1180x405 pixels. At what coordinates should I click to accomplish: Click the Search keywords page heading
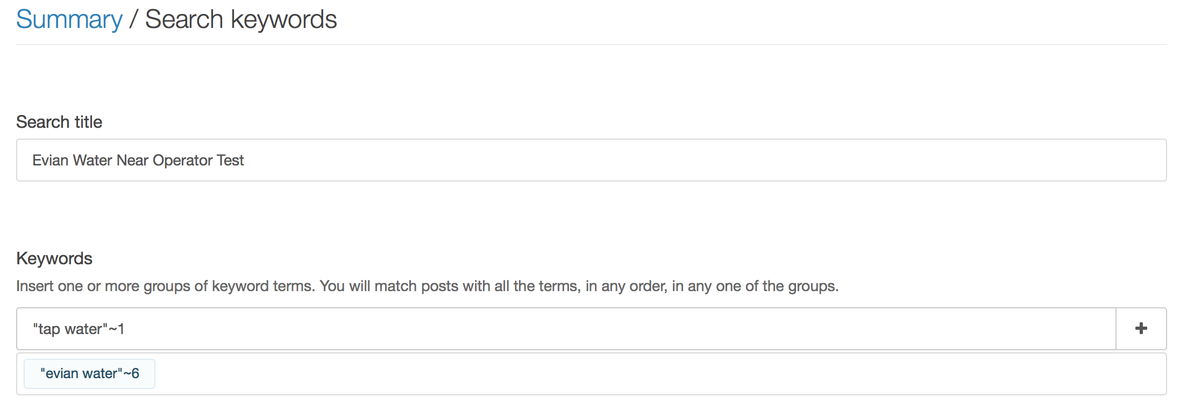(x=240, y=20)
